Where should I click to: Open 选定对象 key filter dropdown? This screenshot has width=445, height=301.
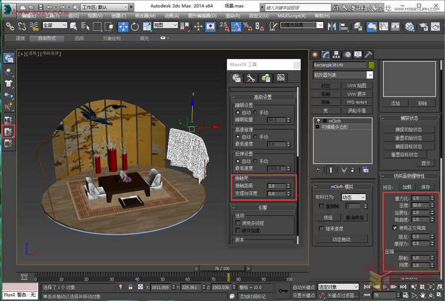click(338, 287)
